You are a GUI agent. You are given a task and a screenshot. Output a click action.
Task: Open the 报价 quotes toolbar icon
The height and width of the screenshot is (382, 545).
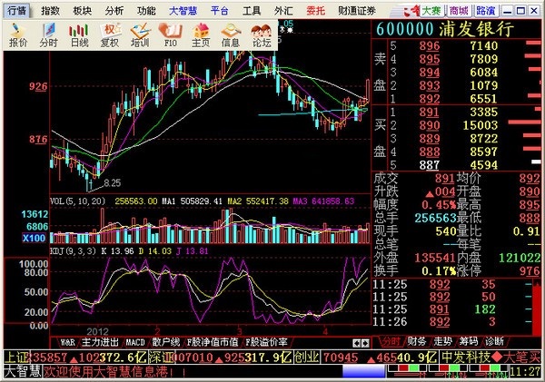(18, 35)
